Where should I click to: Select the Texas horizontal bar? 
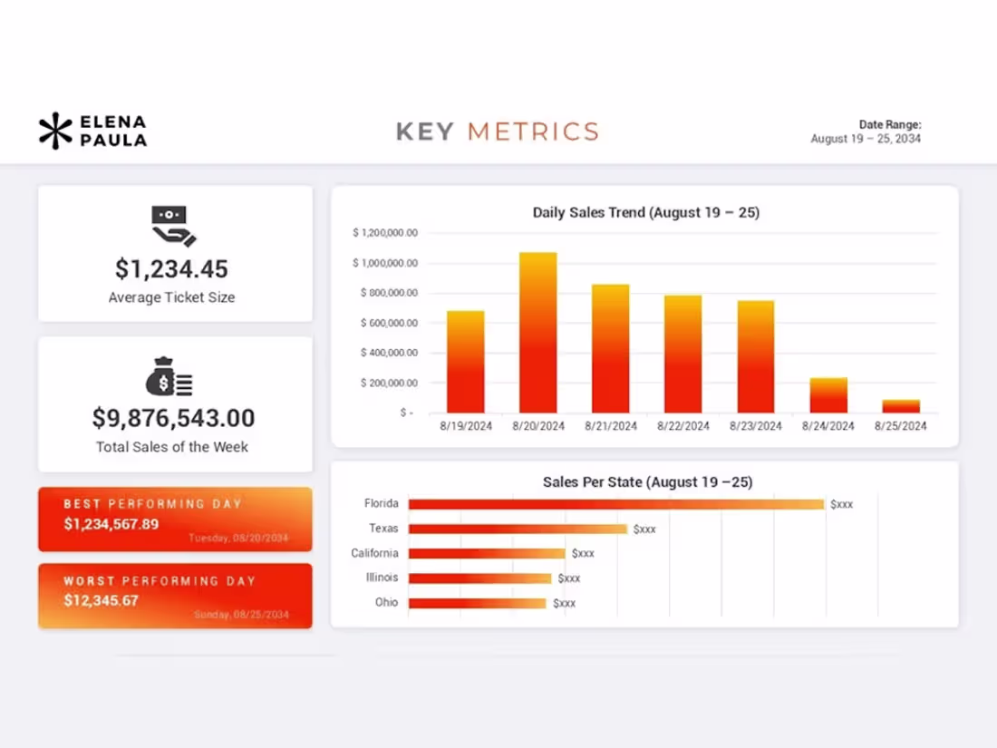pyautogui.click(x=518, y=529)
